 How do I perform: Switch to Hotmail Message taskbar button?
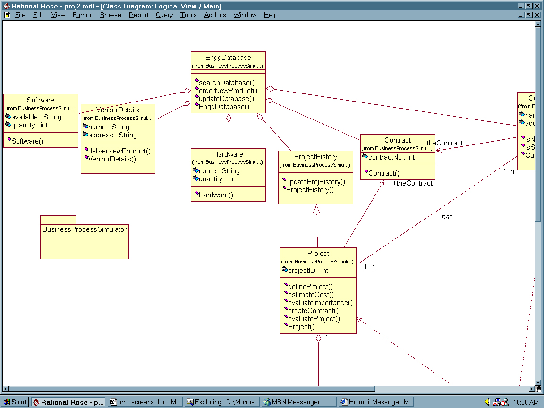[x=376, y=402]
